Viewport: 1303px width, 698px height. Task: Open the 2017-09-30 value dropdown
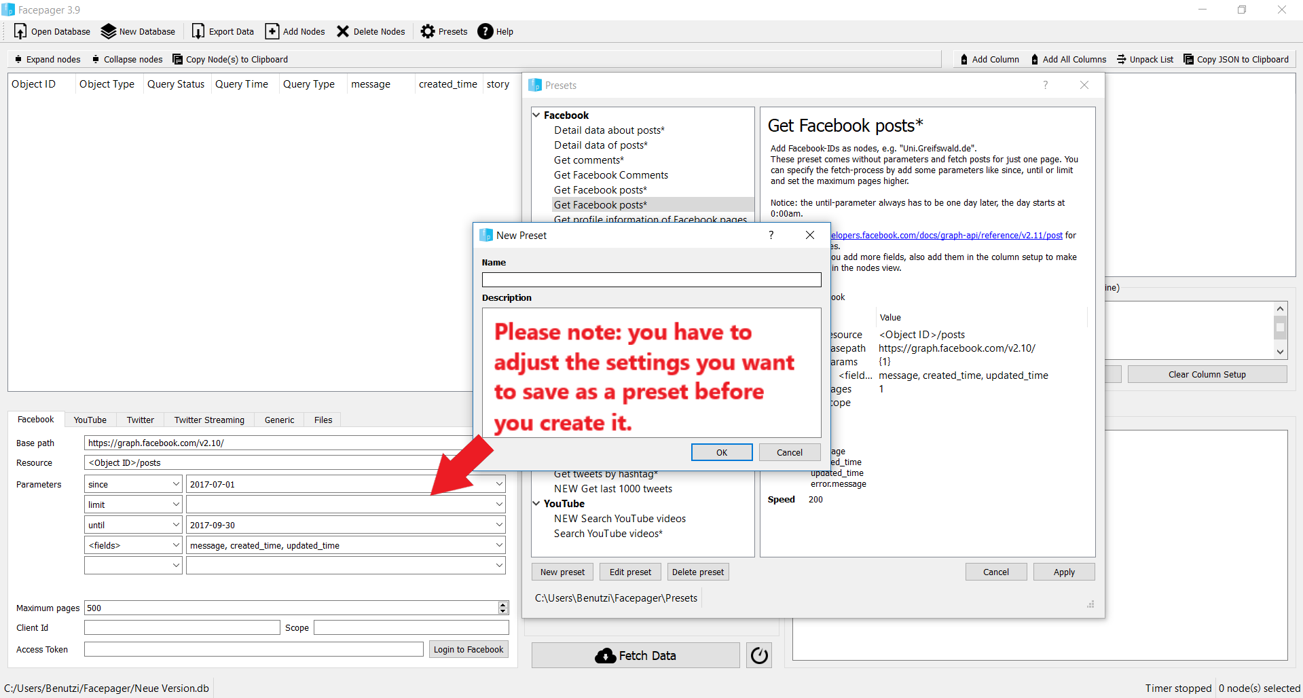coord(499,525)
